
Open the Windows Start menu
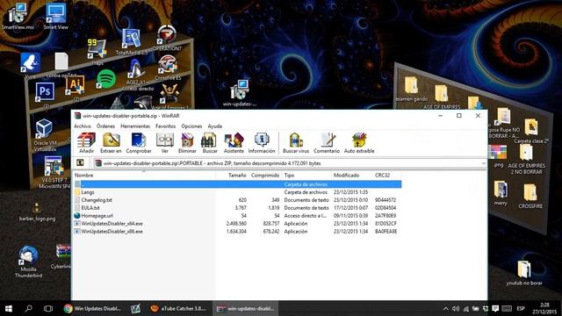(x=9, y=308)
